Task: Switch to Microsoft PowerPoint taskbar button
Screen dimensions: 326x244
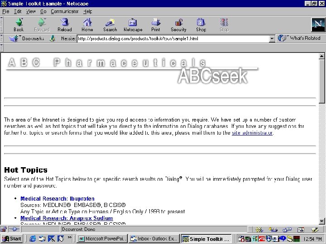Action: [102, 239]
